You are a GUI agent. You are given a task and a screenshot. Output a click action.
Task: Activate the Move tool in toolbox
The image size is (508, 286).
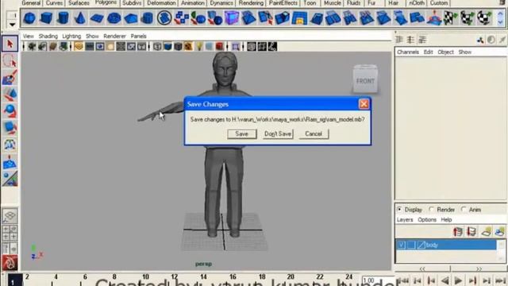pyautogui.click(x=10, y=95)
